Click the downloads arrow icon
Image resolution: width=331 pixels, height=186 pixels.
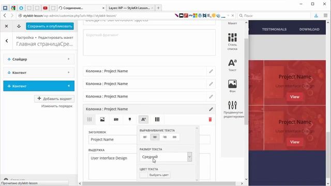click(x=316, y=16)
